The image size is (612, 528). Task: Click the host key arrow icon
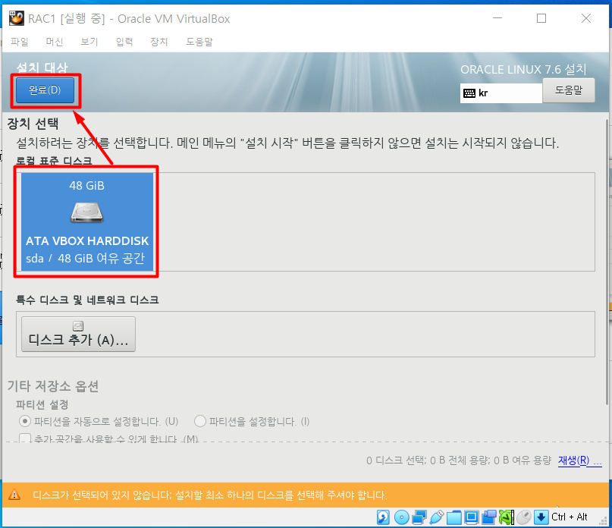[541, 517]
